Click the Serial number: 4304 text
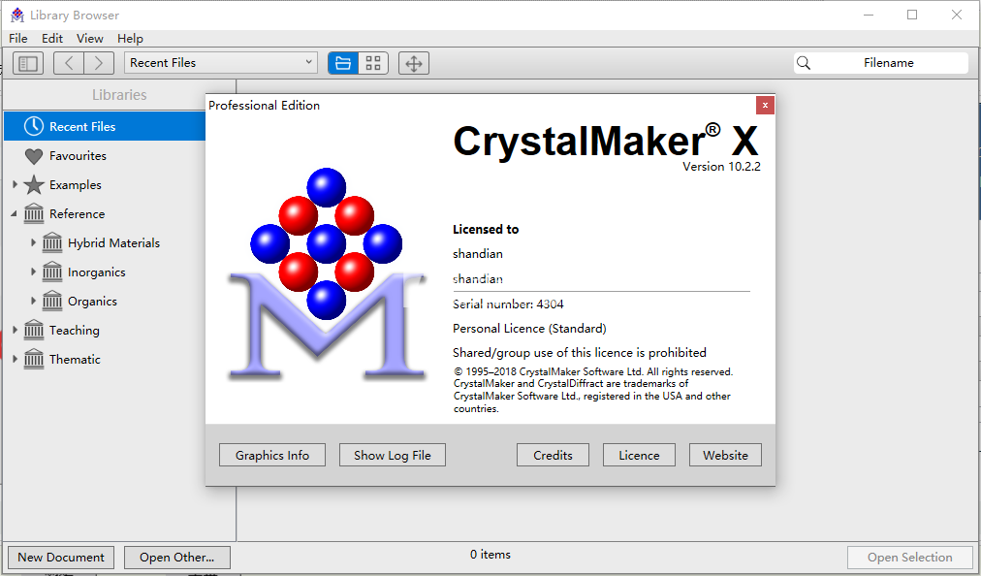981x576 pixels. [508, 304]
